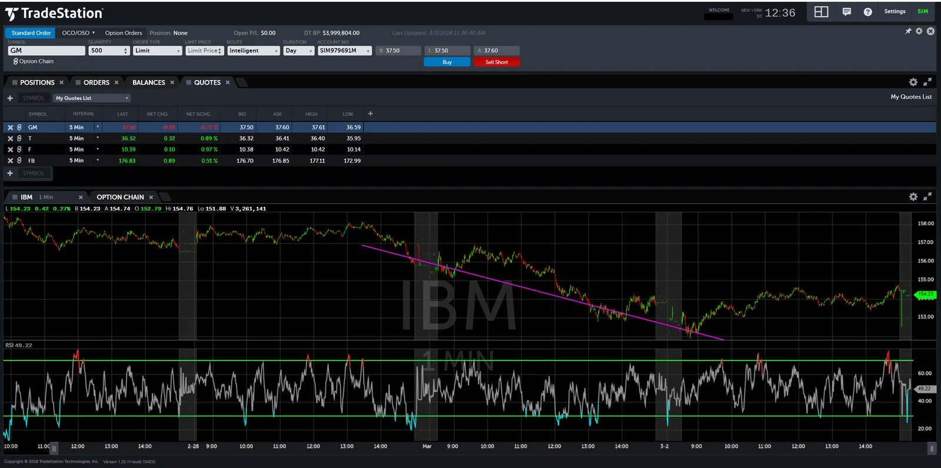This screenshot has height=468, width=941.
Task: Click the left chart range handle
Action: pyautogui.click(x=54, y=449)
